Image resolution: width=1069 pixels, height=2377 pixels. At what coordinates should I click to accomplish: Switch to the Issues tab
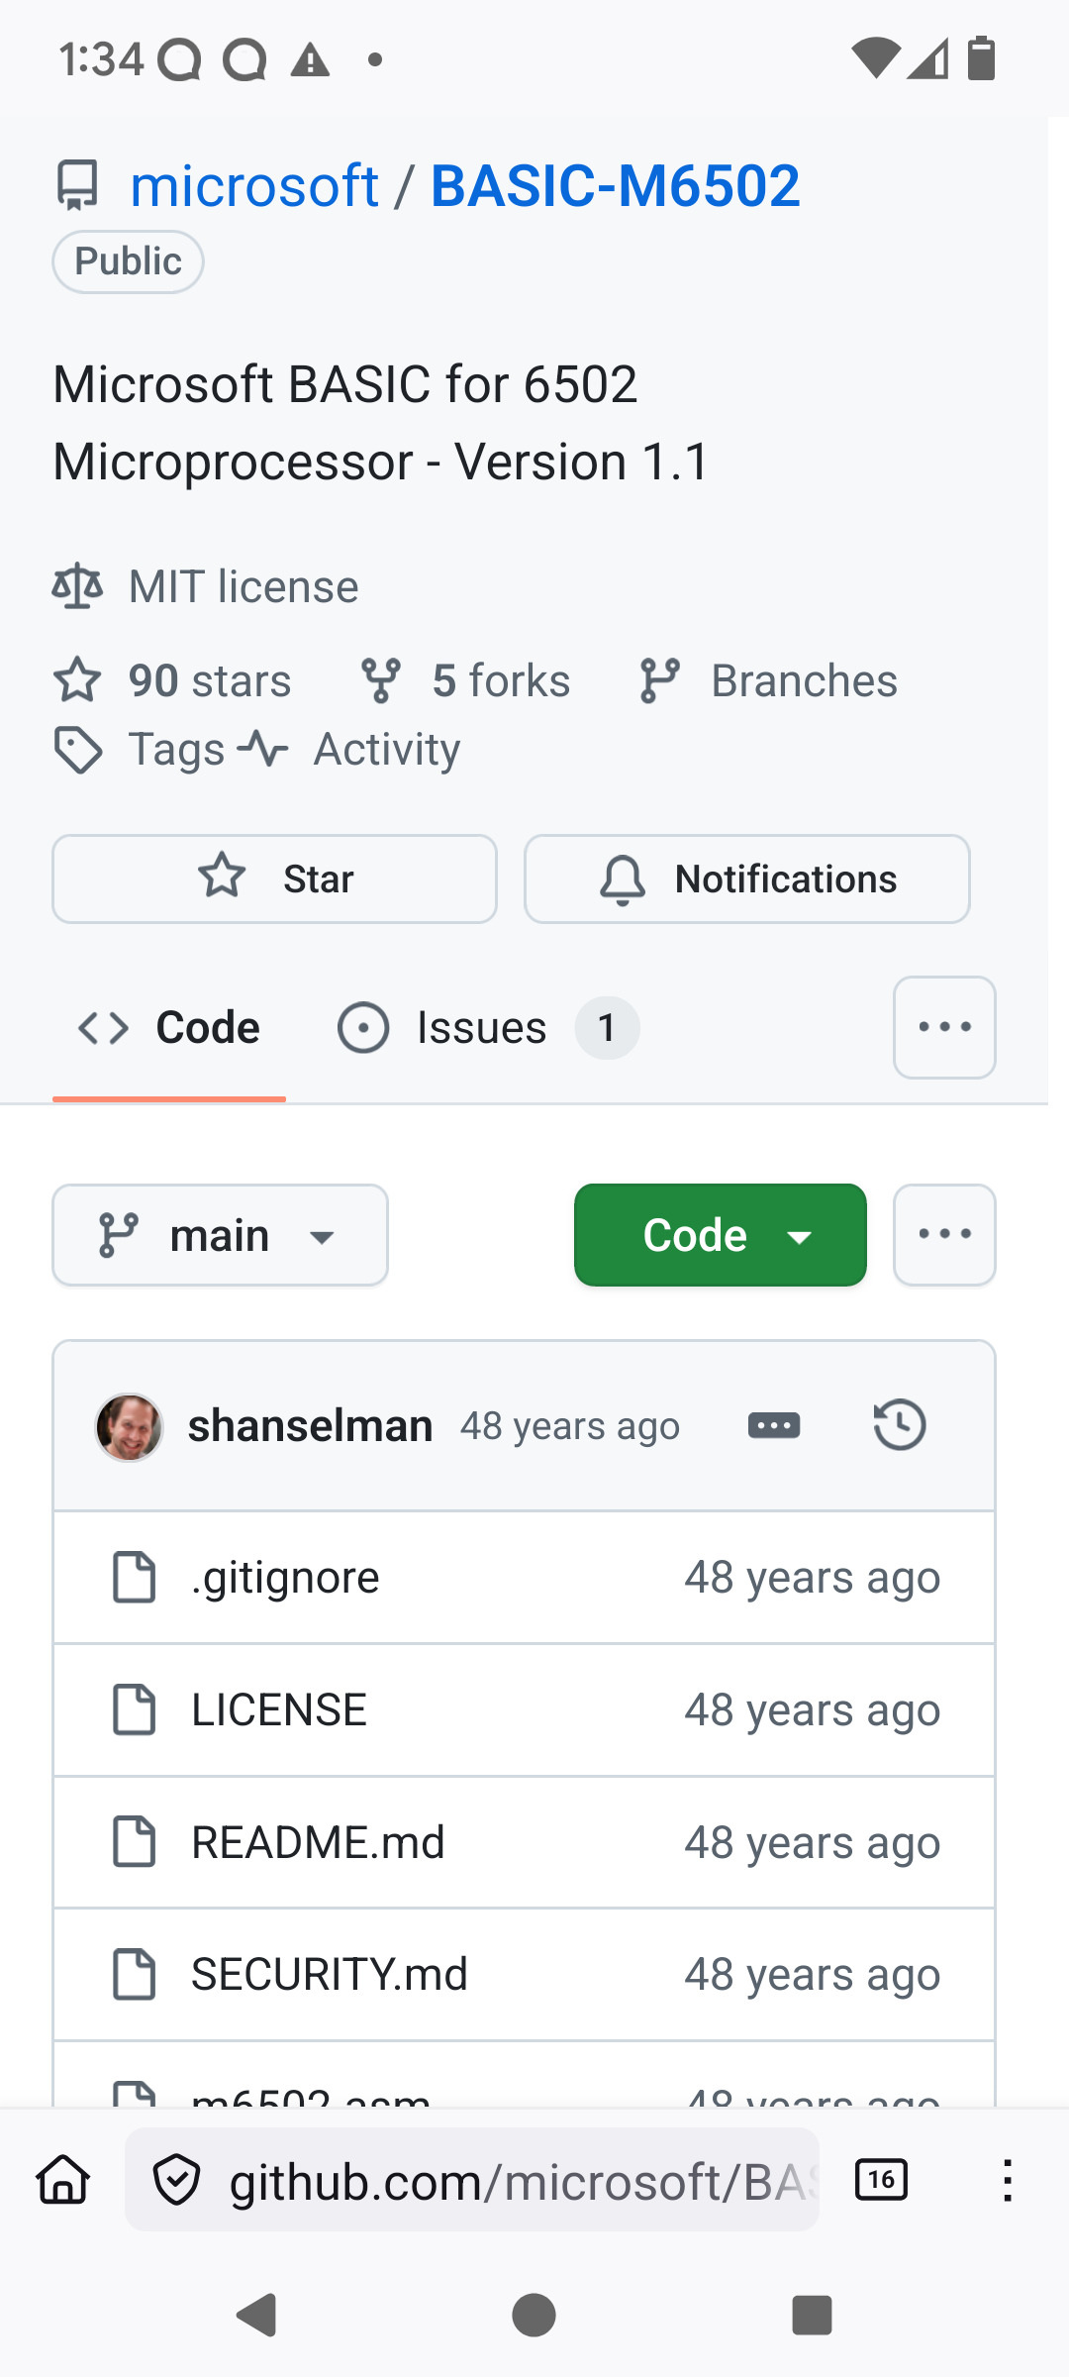click(x=488, y=1027)
